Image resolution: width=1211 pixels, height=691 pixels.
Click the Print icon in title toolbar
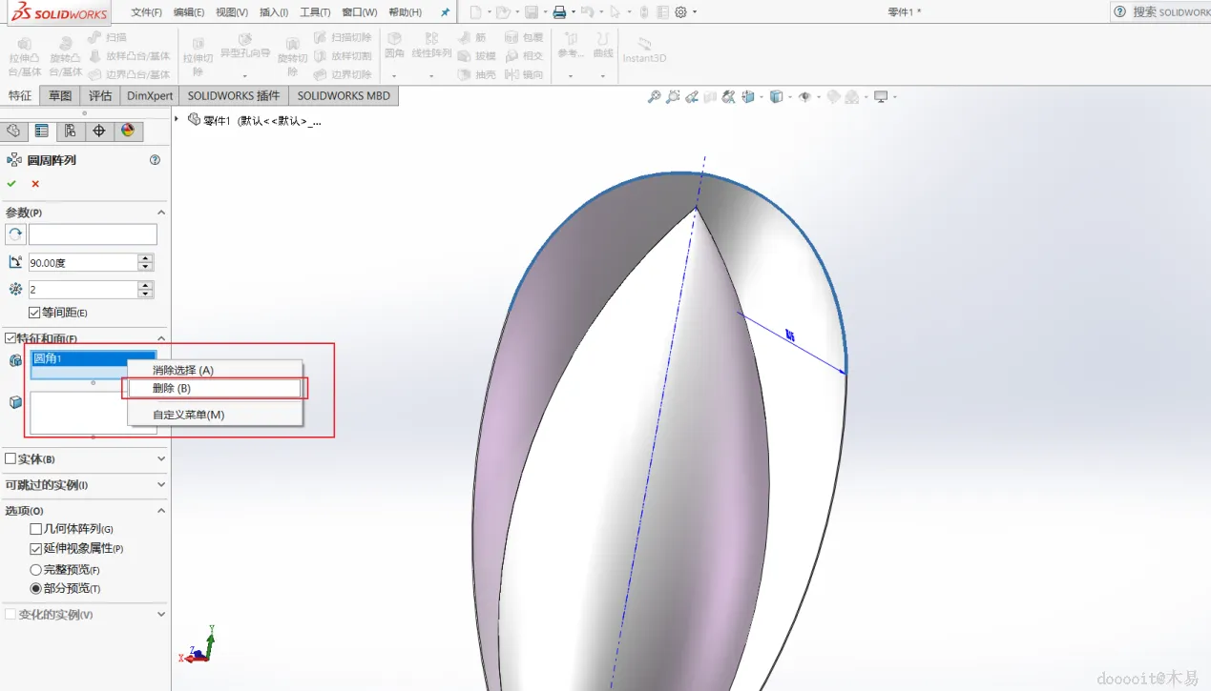560,12
